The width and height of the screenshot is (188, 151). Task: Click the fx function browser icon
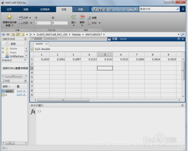pos(33,112)
